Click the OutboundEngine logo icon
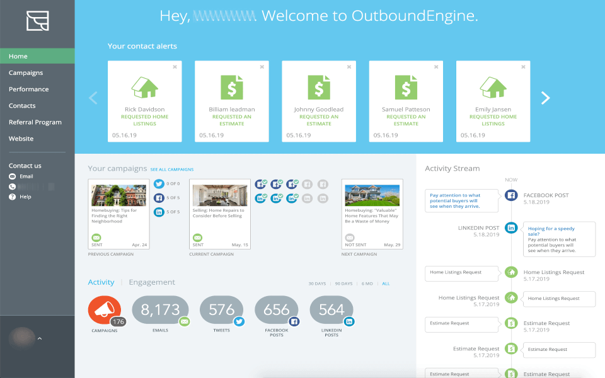The width and height of the screenshot is (605, 378). (x=37, y=21)
